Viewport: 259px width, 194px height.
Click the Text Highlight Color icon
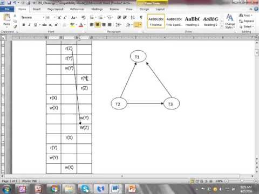[x=72, y=25]
